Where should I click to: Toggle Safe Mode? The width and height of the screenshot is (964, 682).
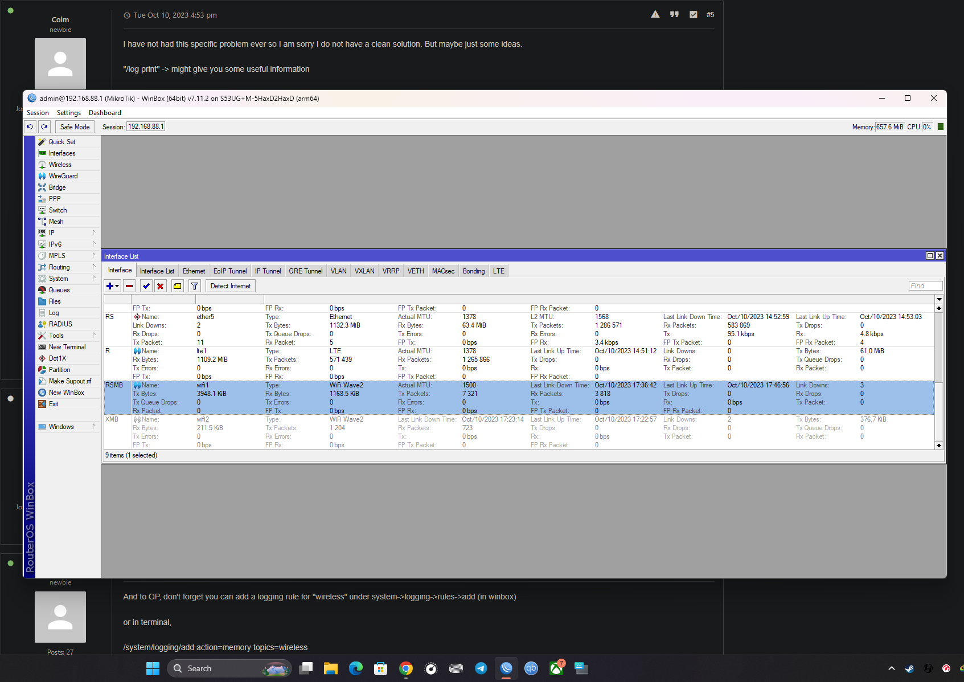point(75,127)
